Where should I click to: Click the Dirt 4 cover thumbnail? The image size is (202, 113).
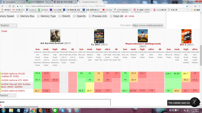click(186, 36)
